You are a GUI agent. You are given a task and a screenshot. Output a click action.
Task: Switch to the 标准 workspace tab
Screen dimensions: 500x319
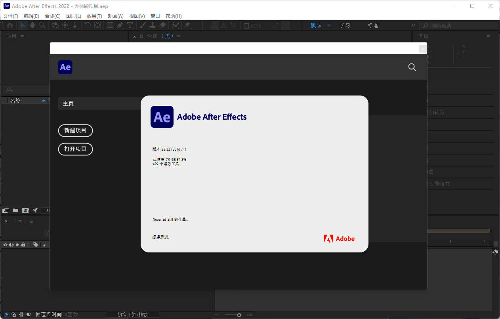point(373,25)
